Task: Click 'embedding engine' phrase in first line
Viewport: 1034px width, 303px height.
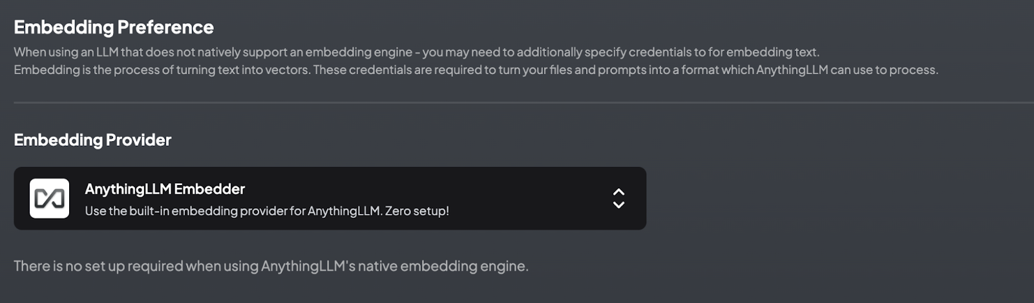Action: pos(359,52)
